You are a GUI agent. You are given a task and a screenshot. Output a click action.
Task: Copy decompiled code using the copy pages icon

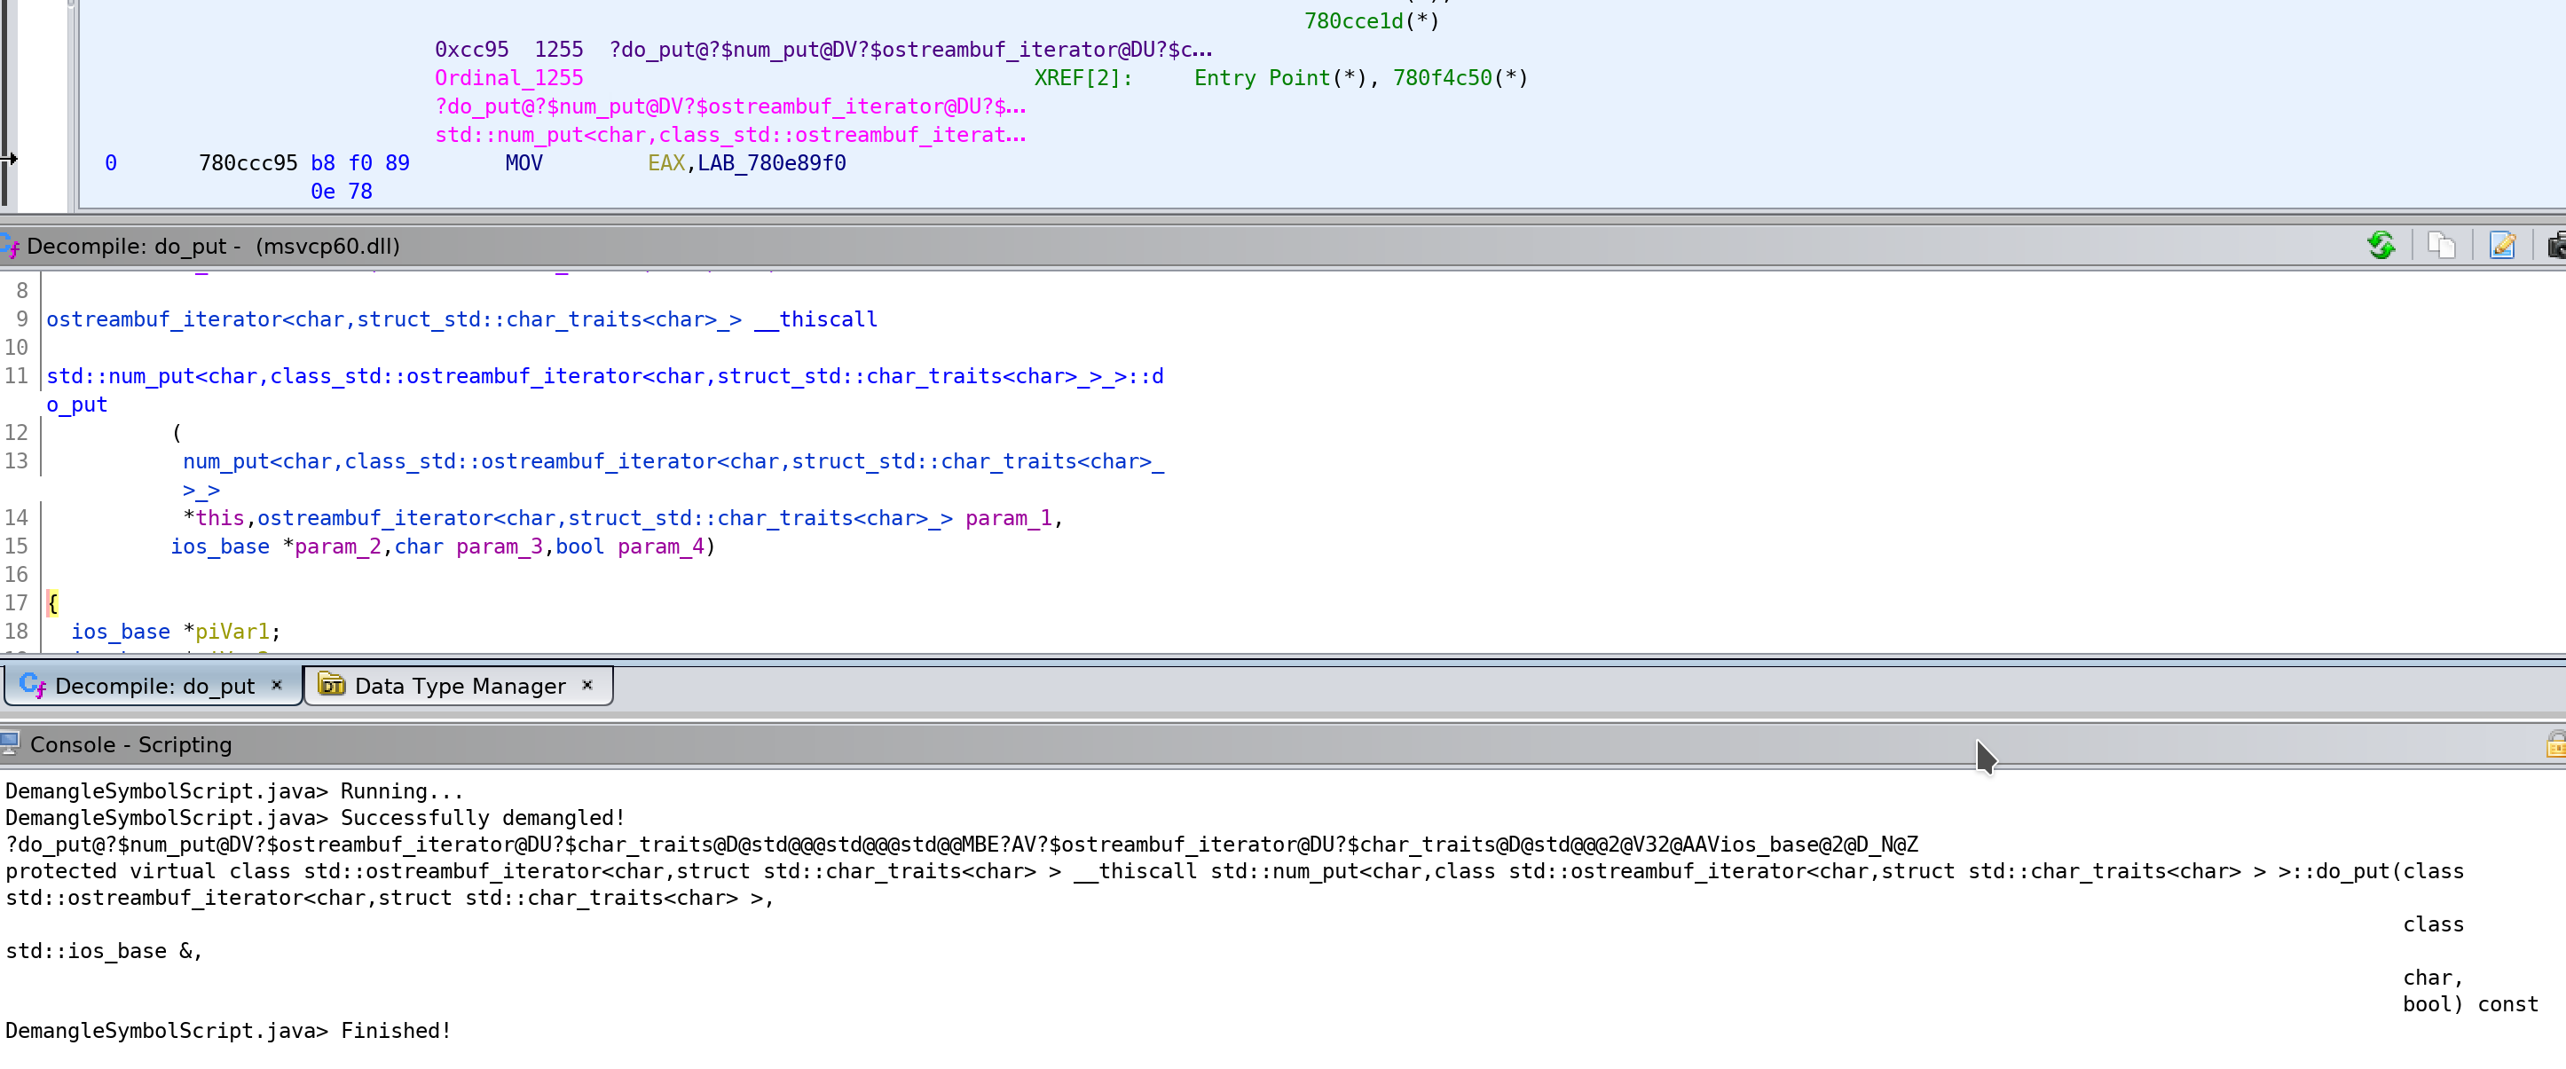pyautogui.click(x=2443, y=245)
